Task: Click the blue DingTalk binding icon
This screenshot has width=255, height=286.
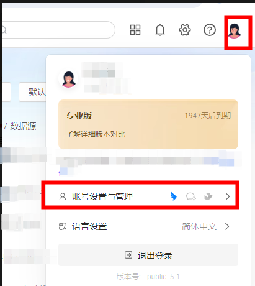Action: (174, 196)
